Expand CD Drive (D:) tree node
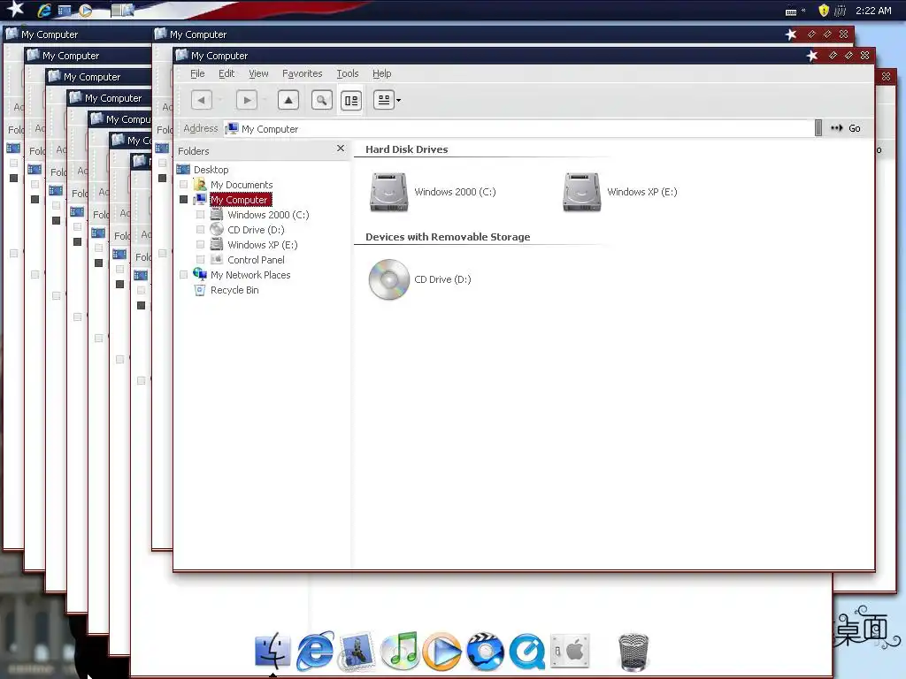 click(x=201, y=230)
